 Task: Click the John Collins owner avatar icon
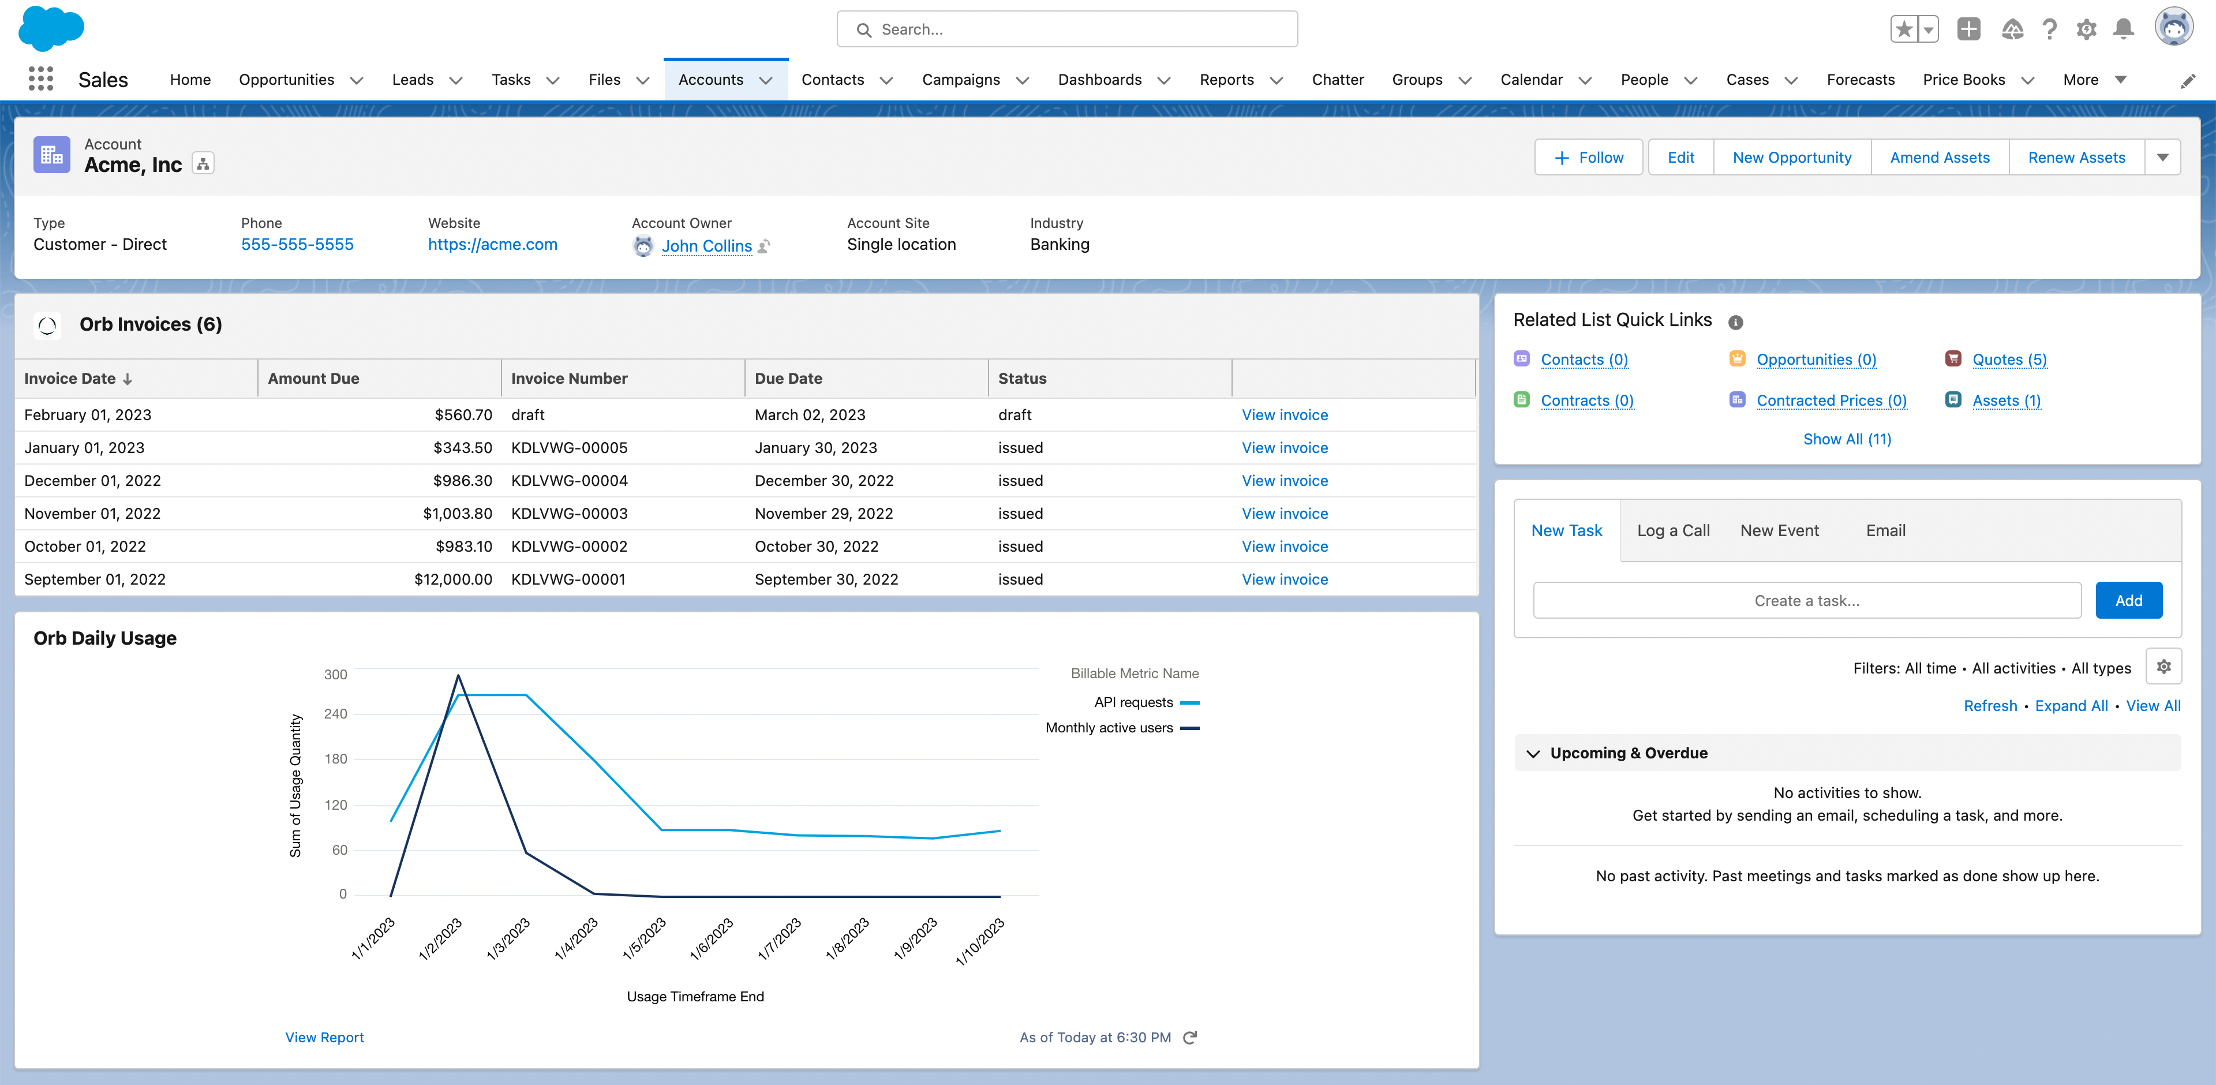coord(643,246)
